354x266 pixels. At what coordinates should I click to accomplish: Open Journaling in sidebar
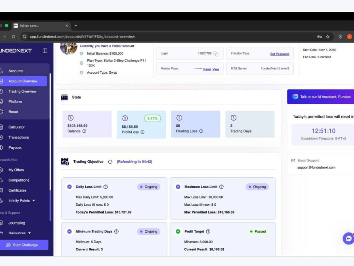pyautogui.click(x=17, y=223)
